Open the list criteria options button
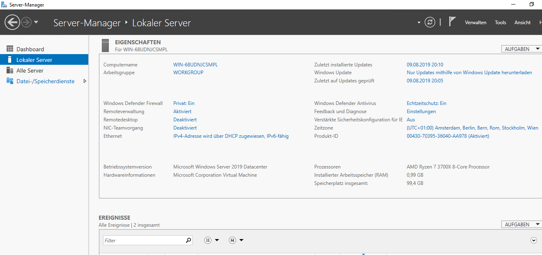 (x=208, y=240)
